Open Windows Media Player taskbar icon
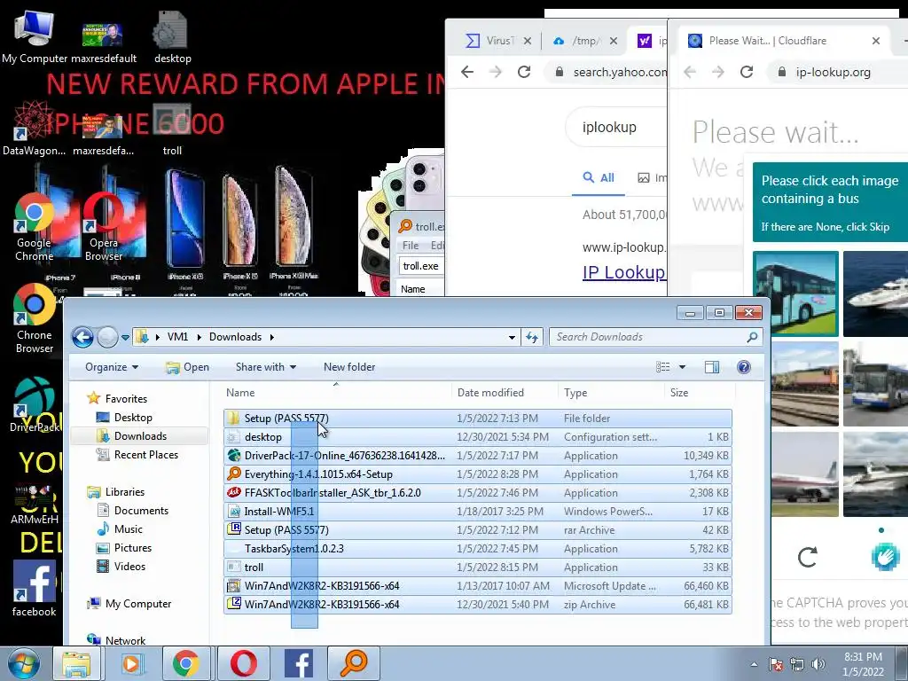The height and width of the screenshot is (681, 908). tap(131, 663)
